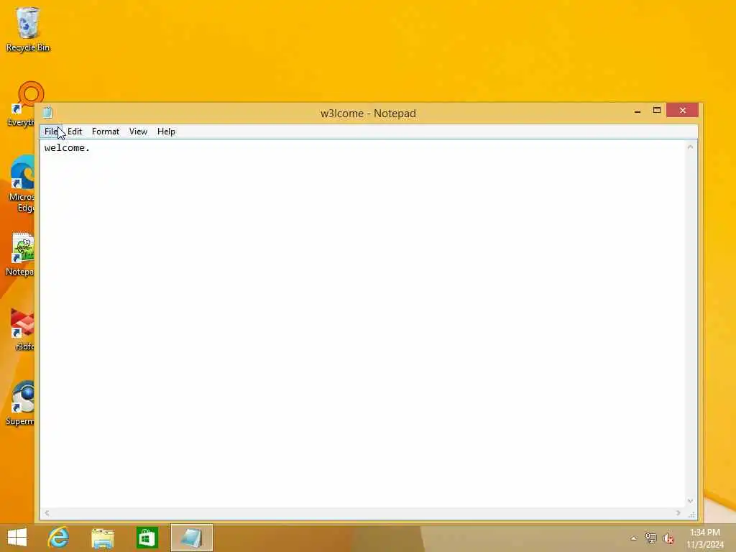This screenshot has width=736, height=552.
Task: Select the Microsoft Edge desktop shortcut
Action: point(21,183)
